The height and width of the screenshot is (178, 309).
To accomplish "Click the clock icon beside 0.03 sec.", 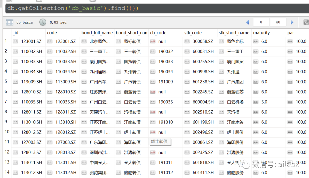I will [43, 22].
